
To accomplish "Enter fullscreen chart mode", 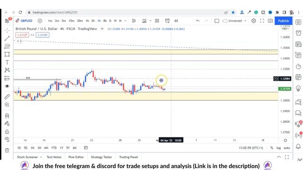I will 262,21.
